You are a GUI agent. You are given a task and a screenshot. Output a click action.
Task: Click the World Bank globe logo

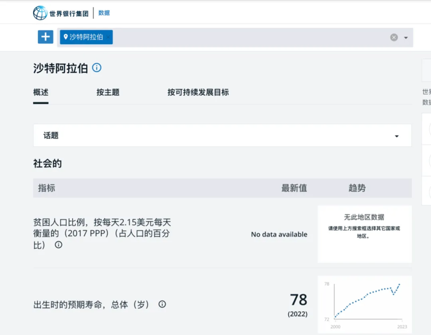pyautogui.click(x=40, y=13)
